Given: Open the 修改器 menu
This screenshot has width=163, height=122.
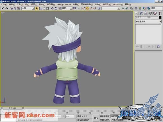Looking at the screenshot, I should coord(51,4).
